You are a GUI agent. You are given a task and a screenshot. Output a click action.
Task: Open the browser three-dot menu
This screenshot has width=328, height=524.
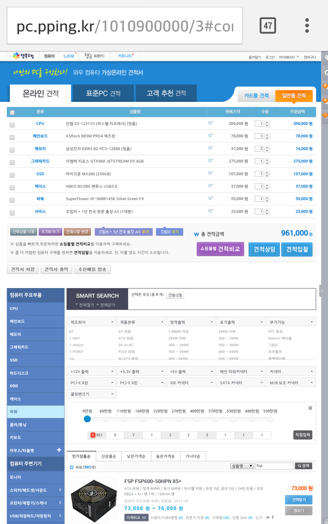pos(307,25)
